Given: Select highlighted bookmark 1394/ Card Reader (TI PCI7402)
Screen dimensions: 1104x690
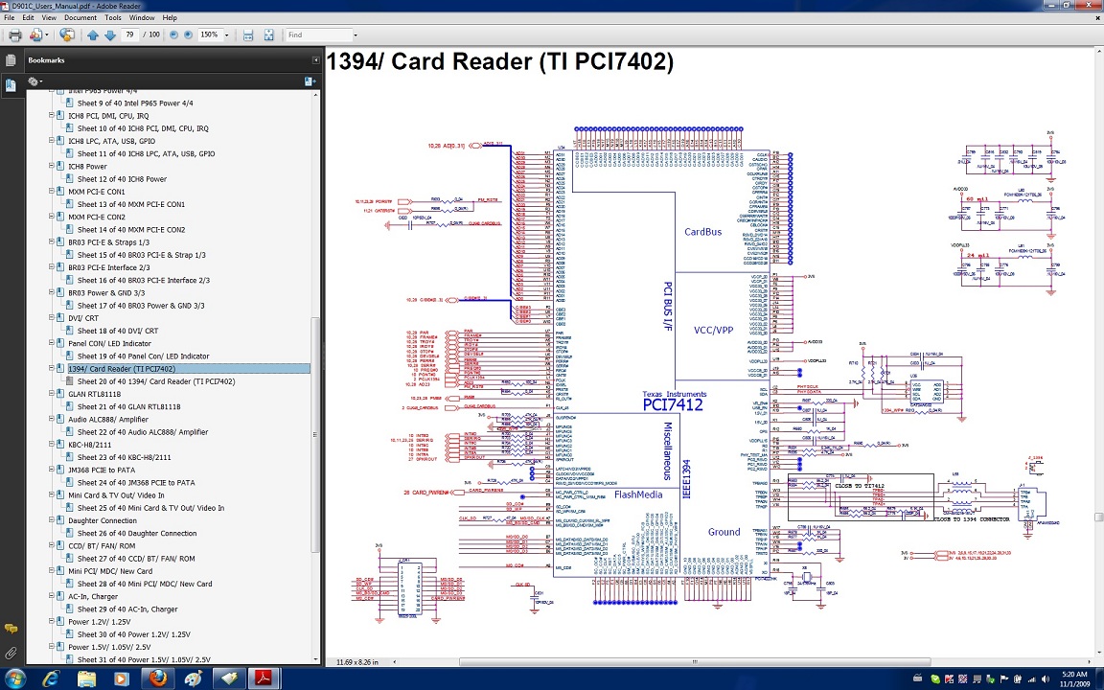Looking at the screenshot, I should point(121,369).
